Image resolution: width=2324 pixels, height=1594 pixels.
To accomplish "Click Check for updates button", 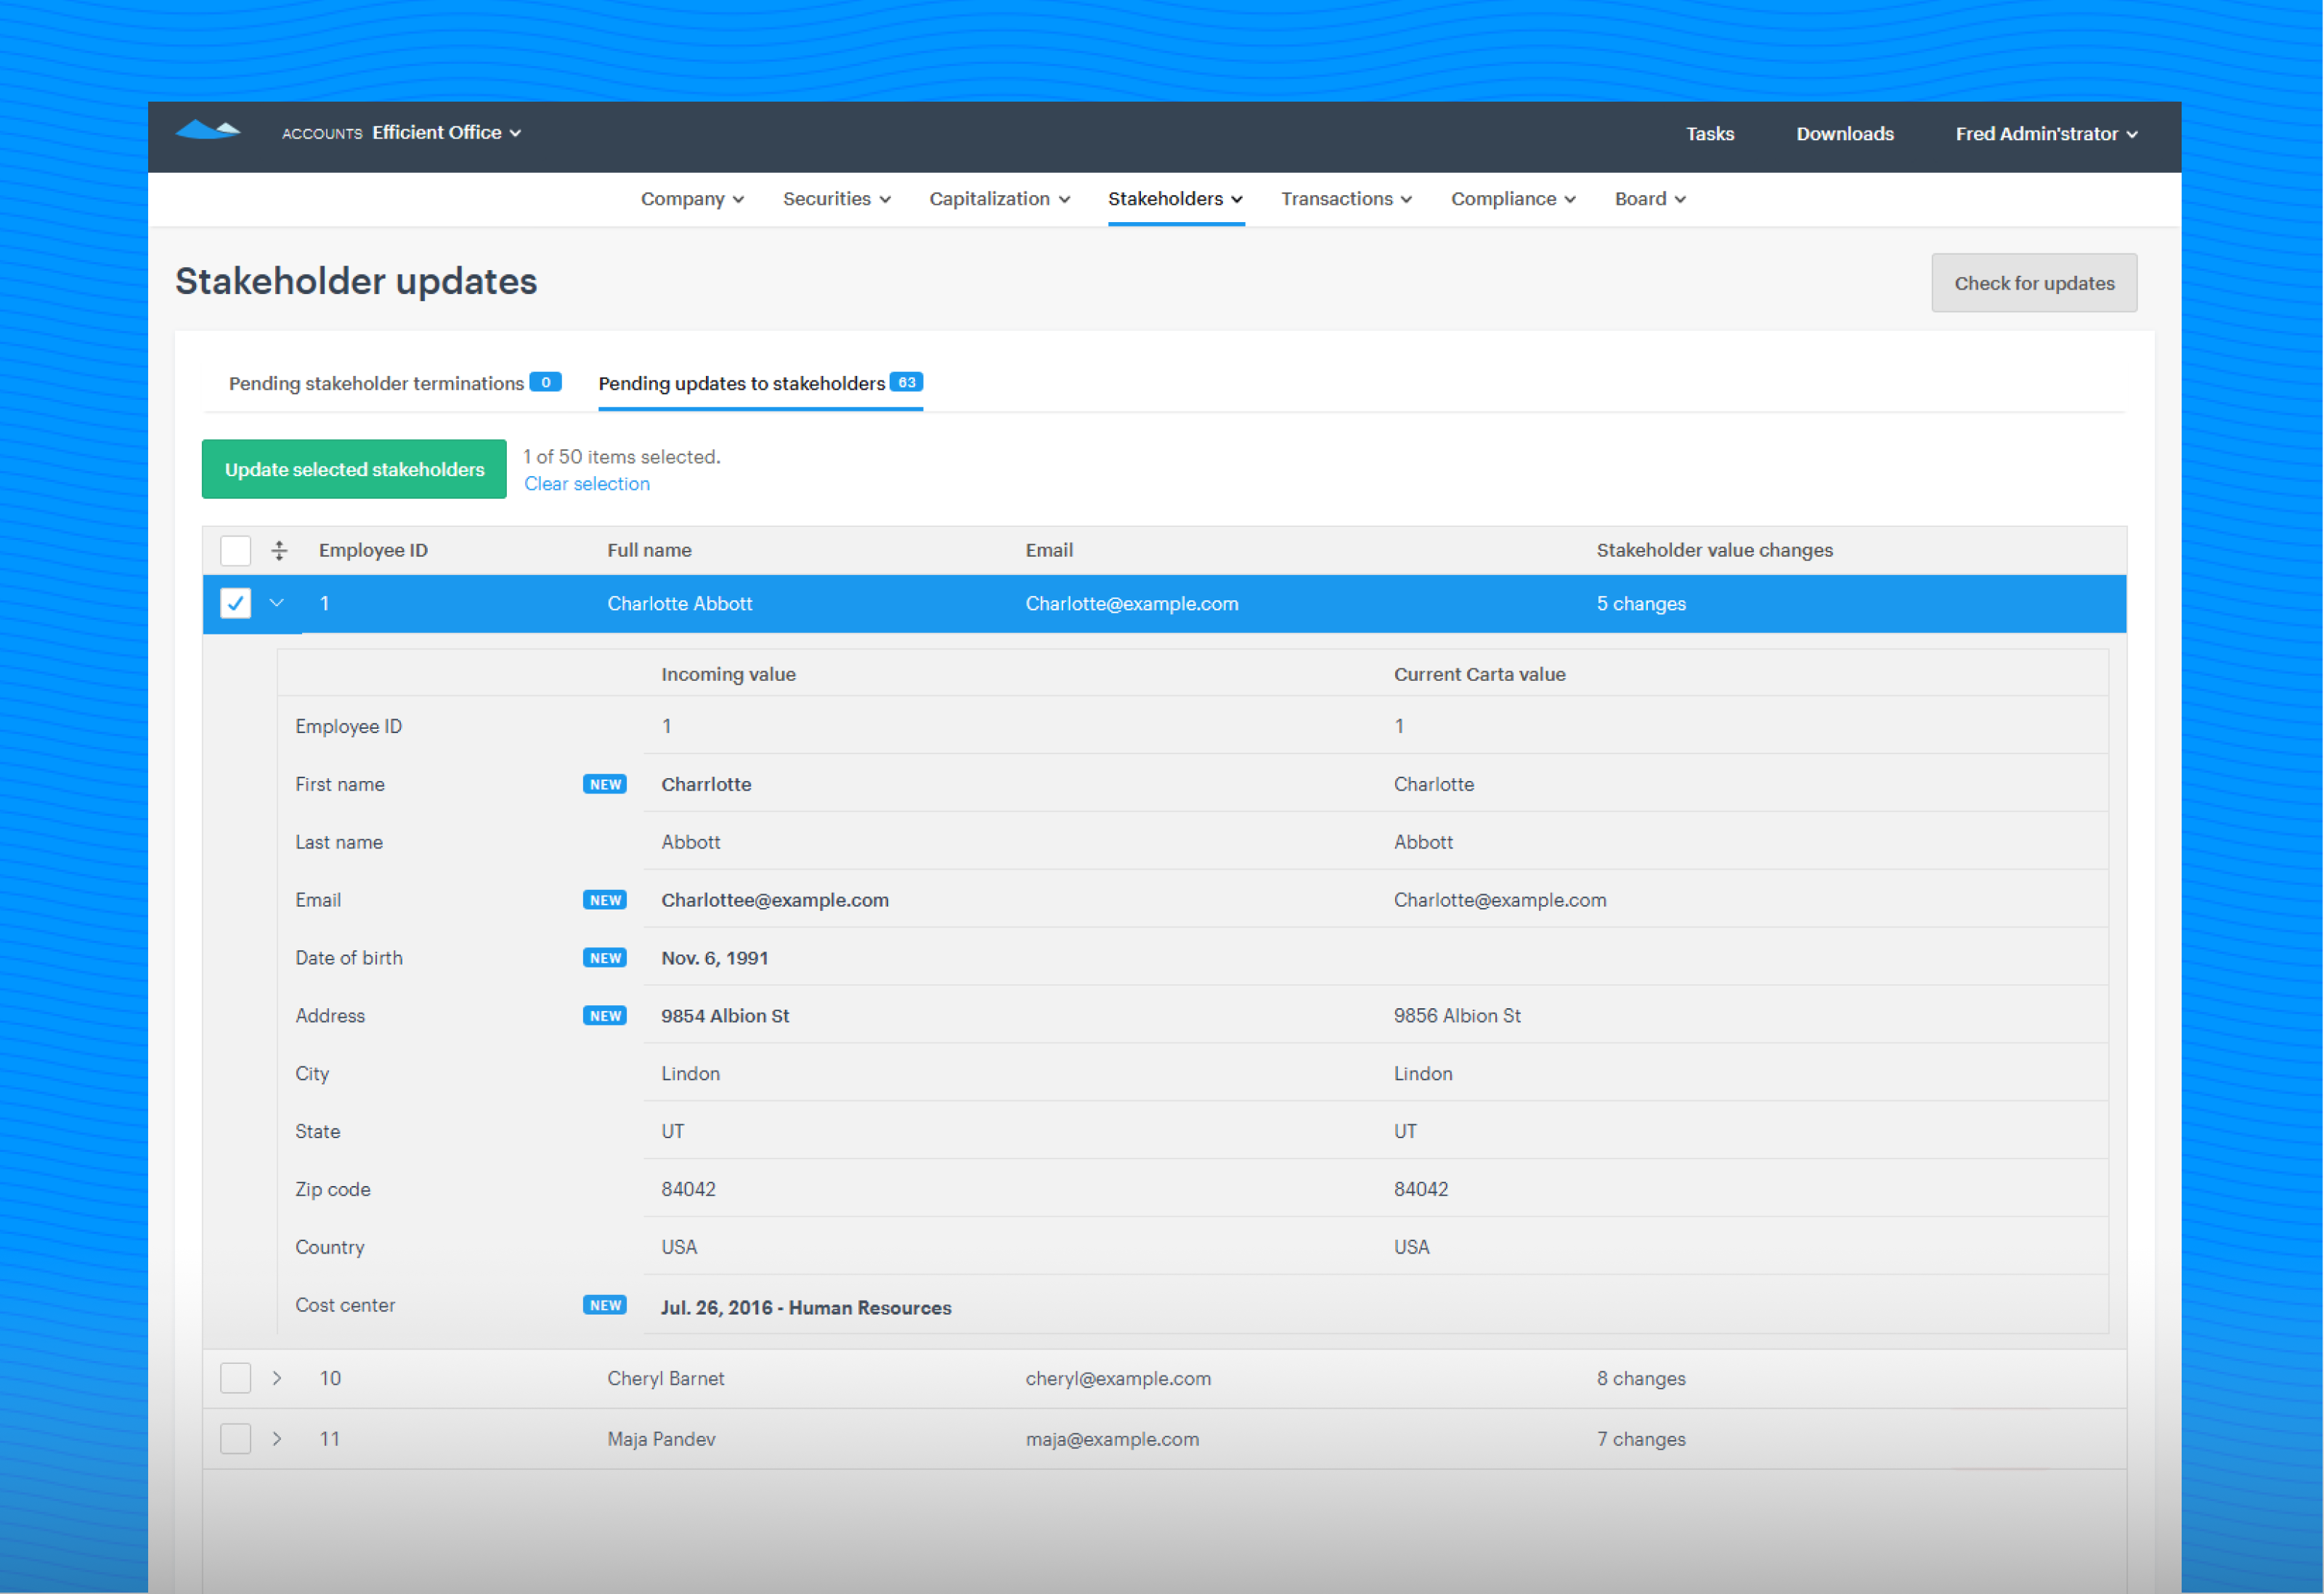I will click(2034, 284).
